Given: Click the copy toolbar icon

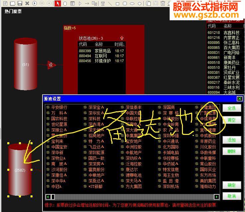Looking at the screenshot, I should (148, 3).
